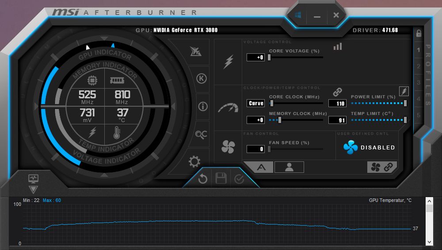Click the core clock slider handle
The image size is (442, 250).
(272, 103)
